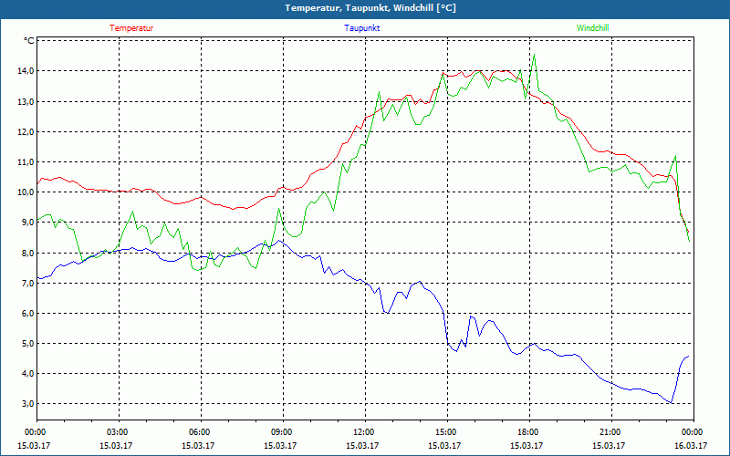Click the blue Taupunkt legend label
This screenshot has width=730, height=456.
tap(361, 28)
